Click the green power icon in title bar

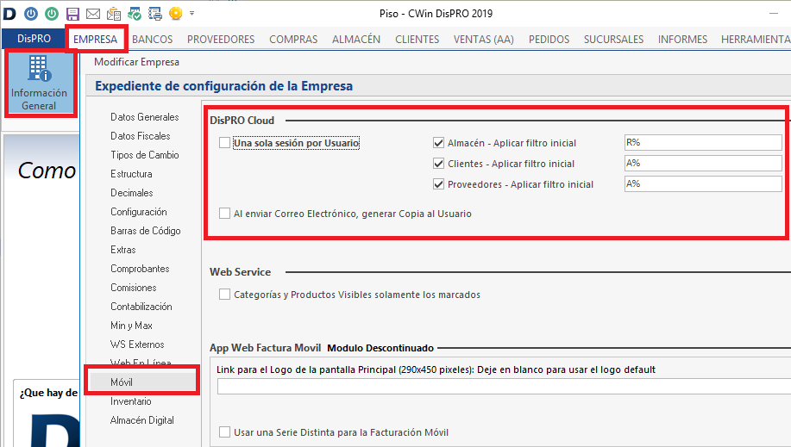[x=52, y=14]
